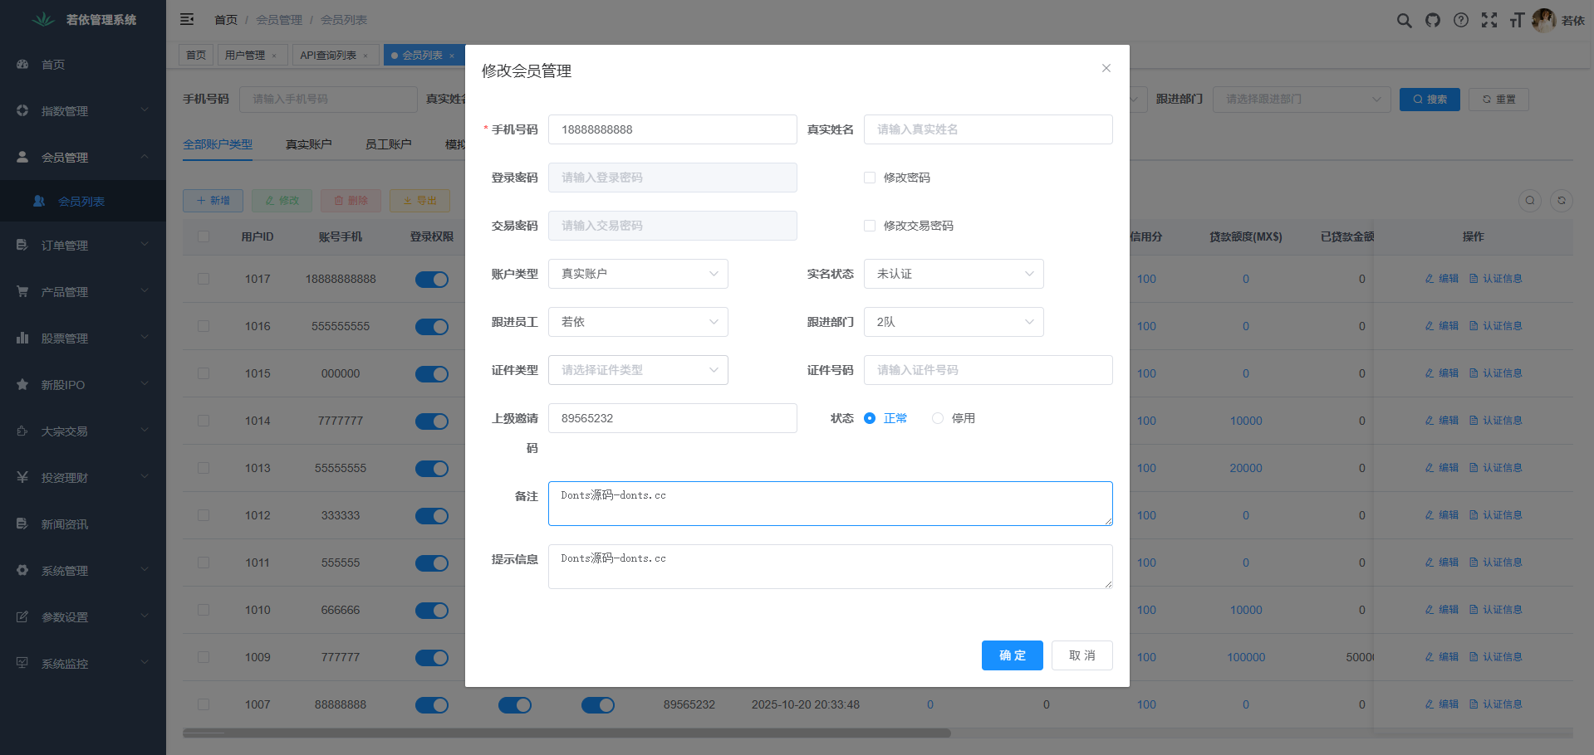Collapse the sidebar with the hamburger icon
The height and width of the screenshot is (755, 1594).
coord(187,19)
